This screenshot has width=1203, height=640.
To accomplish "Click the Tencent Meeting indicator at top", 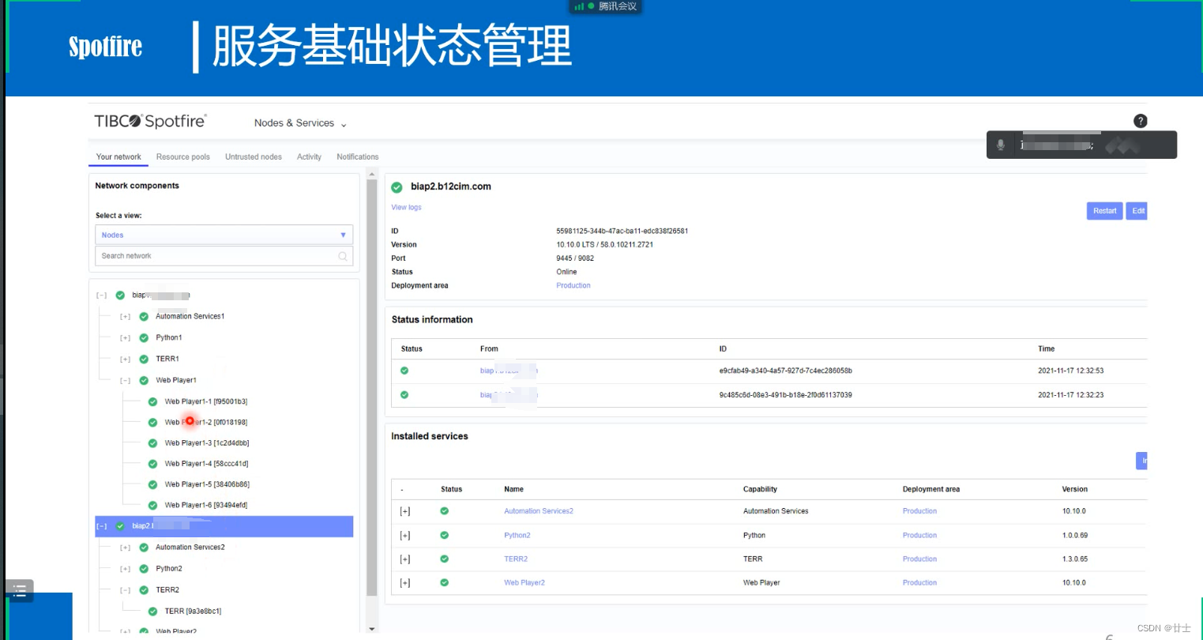I will pyautogui.click(x=605, y=6).
